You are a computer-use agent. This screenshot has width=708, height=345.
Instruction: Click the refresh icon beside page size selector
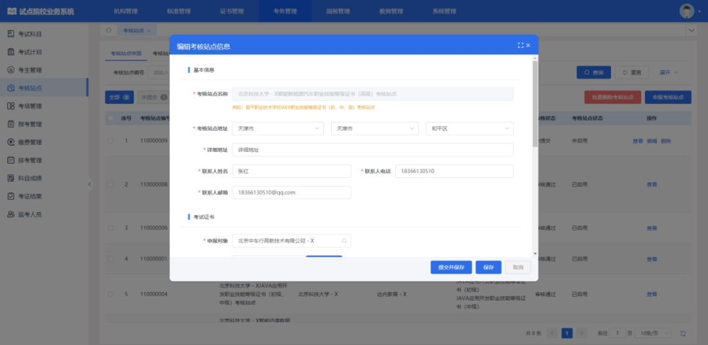click(682, 333)
